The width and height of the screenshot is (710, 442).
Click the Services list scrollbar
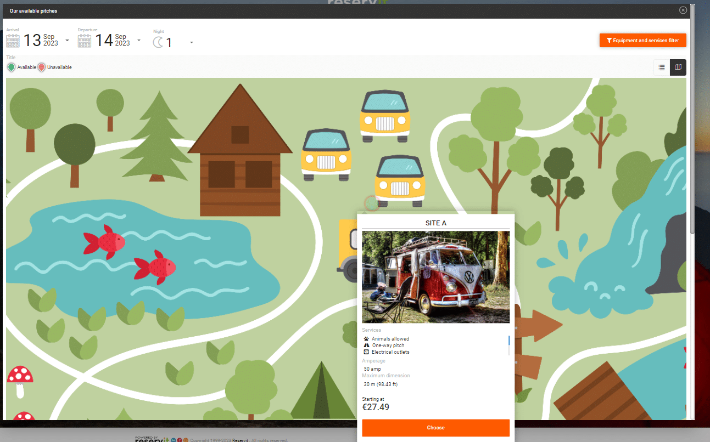click(508, 344)
